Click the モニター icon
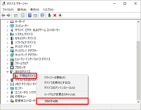Image resolution: width=141 pixels, height=110 pixels. click(x=12, y=88)
